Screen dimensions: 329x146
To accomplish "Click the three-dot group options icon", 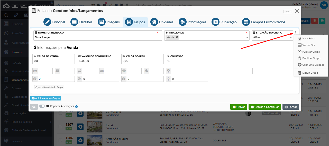I will tap(296, 33).
